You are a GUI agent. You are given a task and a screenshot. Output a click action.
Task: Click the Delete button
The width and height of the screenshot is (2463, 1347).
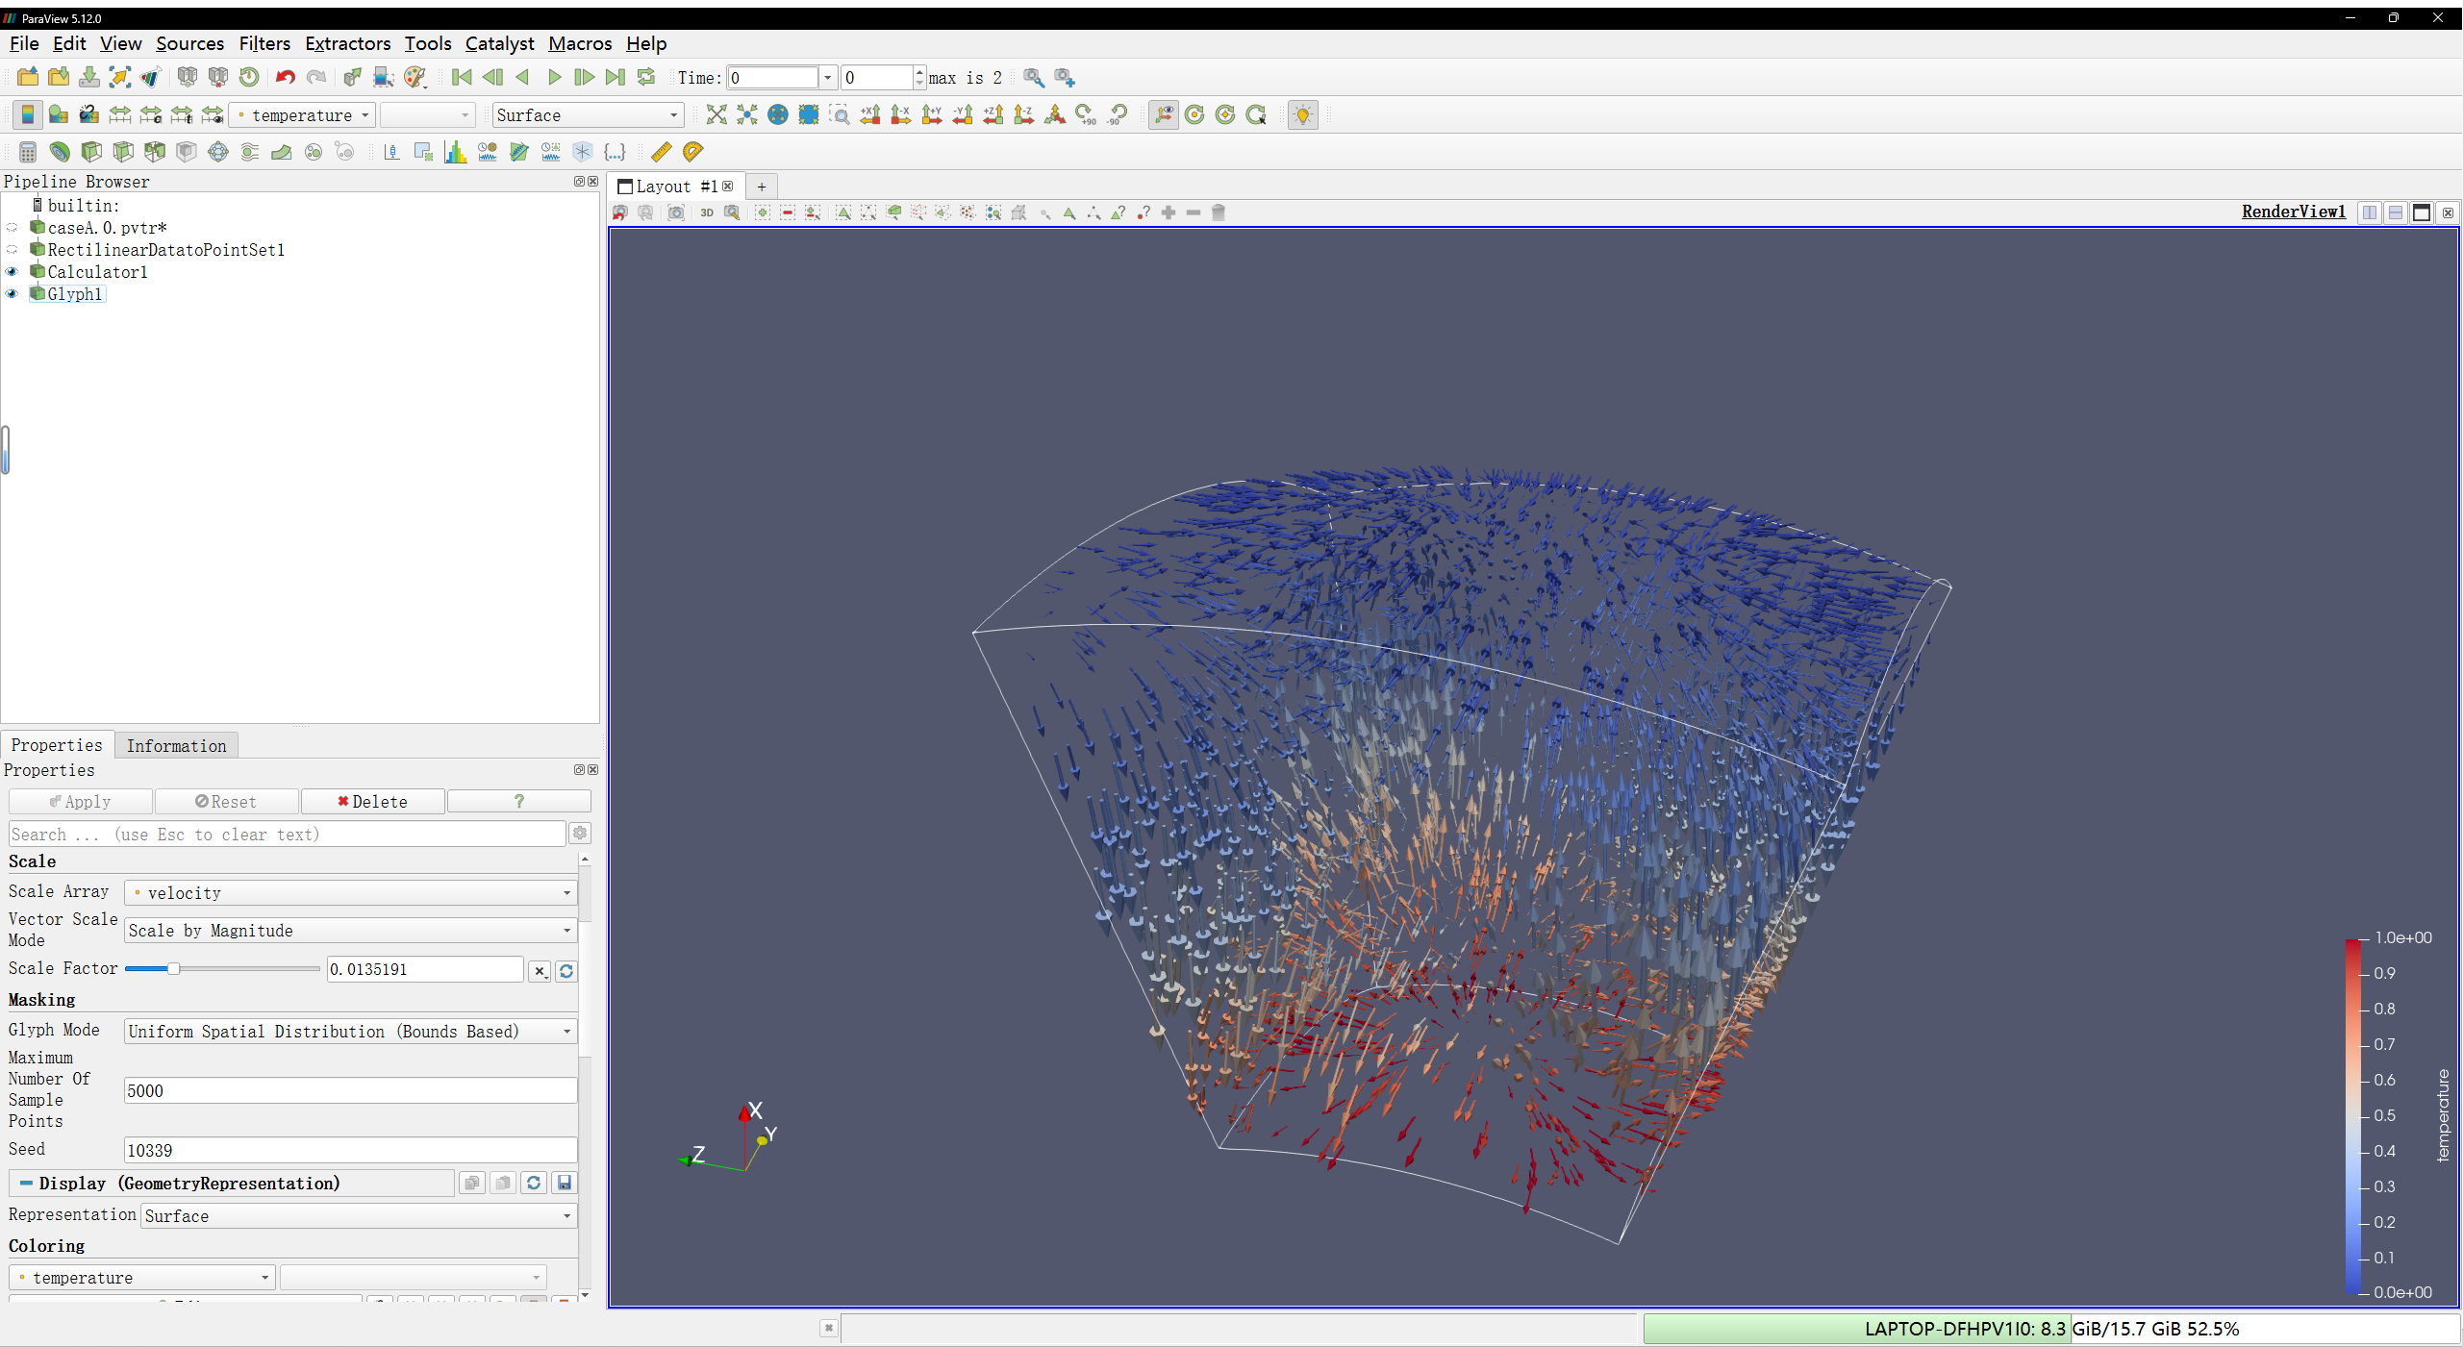[x=372, y=802]
